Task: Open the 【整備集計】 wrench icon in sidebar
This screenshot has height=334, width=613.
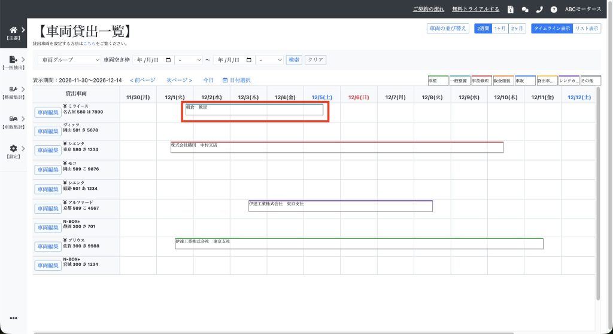Action: (13, 90)
